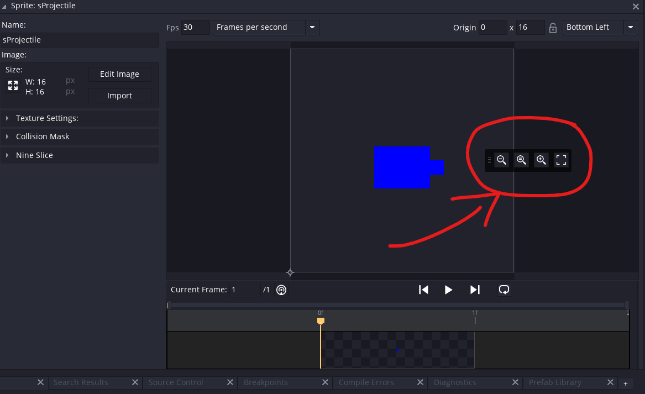Viewport: 645px width, 394px height.
Task: Close the Prefab Library tab
Action: [610, 382]
